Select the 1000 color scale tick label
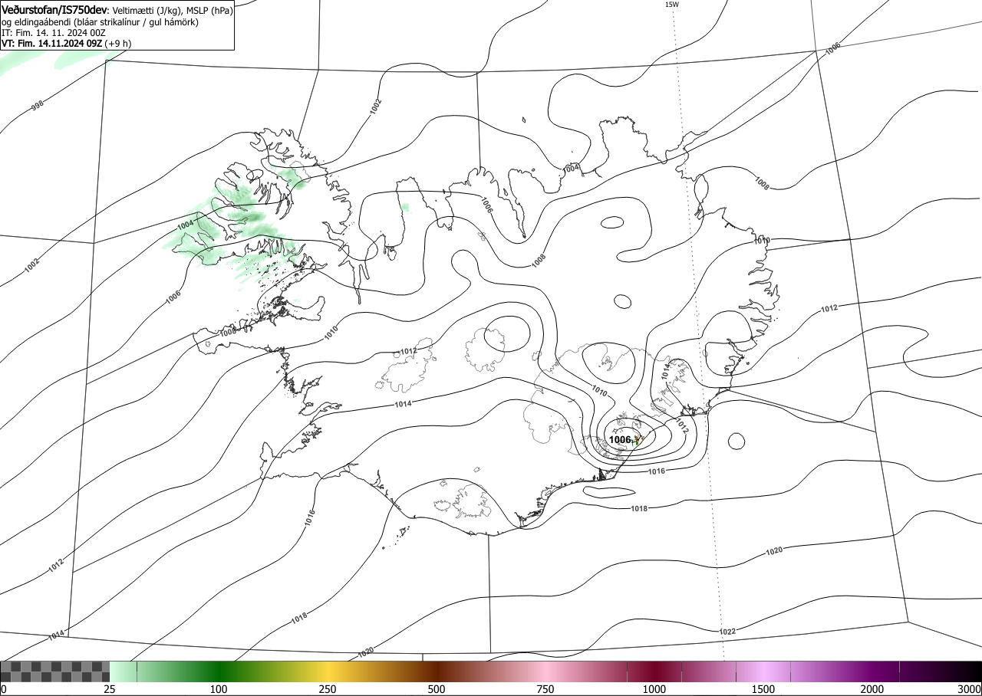 pyautogui.click(x=654, y=689)
